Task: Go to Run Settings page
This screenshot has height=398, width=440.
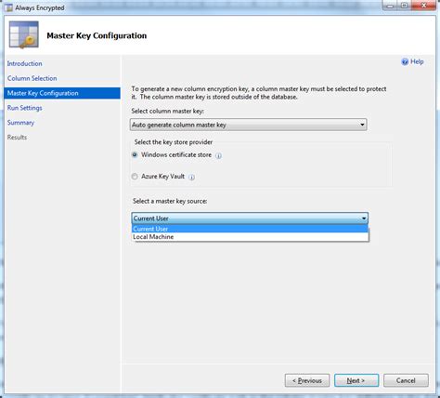Action: (25, 108)
